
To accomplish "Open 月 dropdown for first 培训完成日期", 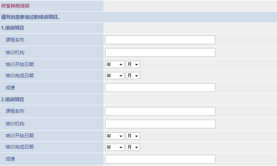I will pyautogui.click(x=133, y=76).
